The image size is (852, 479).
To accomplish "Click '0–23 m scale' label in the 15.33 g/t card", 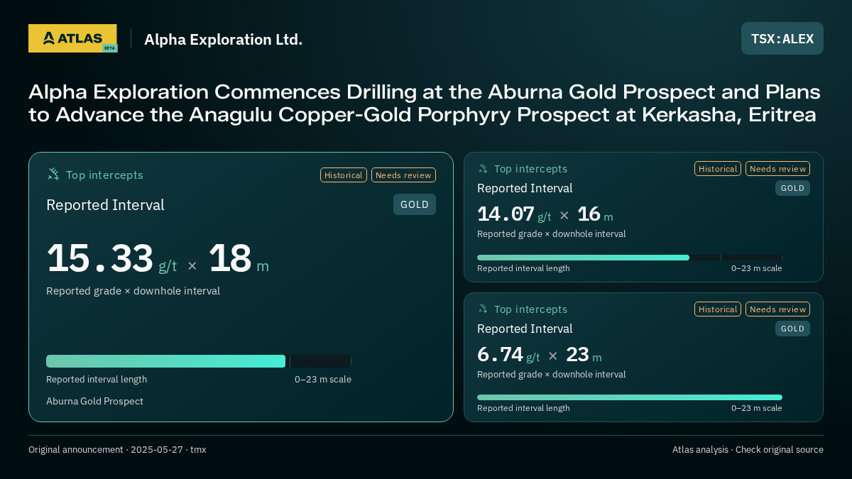I will (323, 379).
